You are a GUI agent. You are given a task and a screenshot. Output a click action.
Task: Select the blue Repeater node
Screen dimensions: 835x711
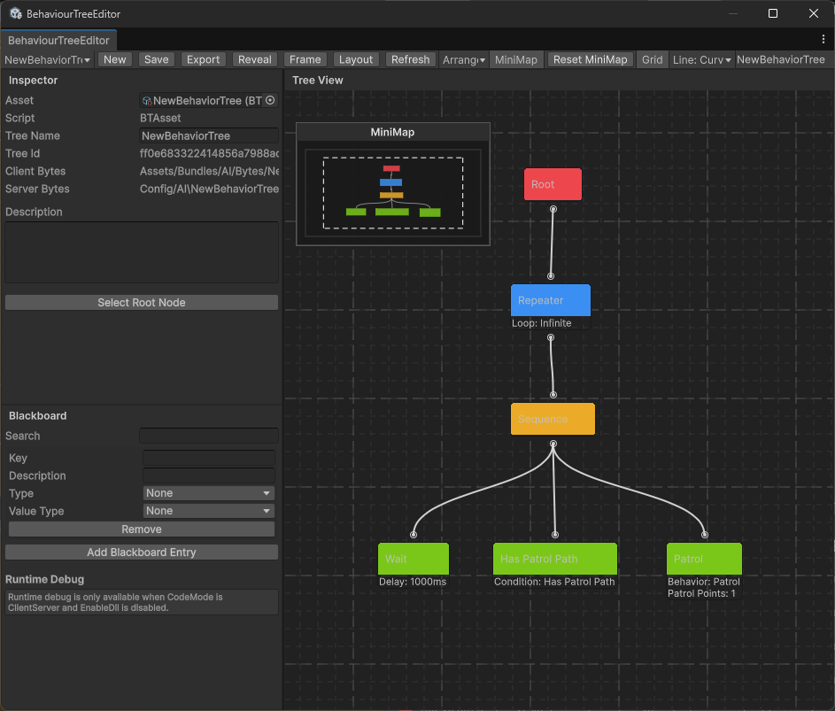point(551,300)
